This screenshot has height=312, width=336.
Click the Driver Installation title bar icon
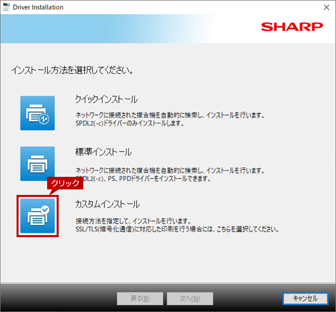pyautogui.click(x=6, y=7)
